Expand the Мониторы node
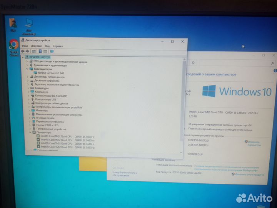 tap(29, 111)
